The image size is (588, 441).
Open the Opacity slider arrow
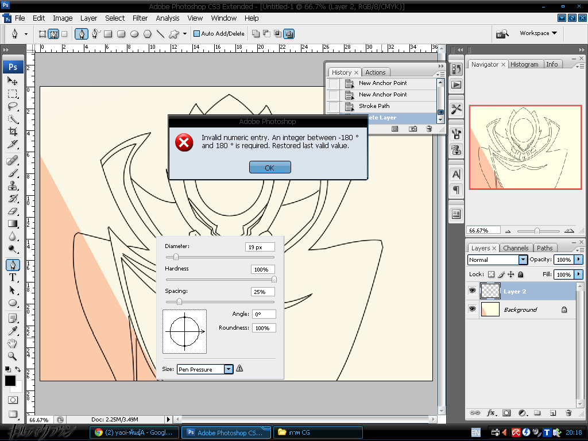(x=579, y=260)
